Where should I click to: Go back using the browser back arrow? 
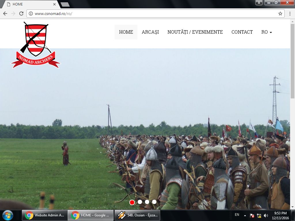(5, 14)
